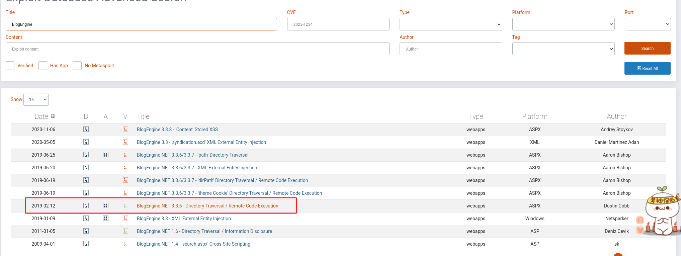The height and width of the screenshot is (256, 681).
Task: Get vulnerable app for 2019-06-25 exploit
Action: tap(106, 155)
